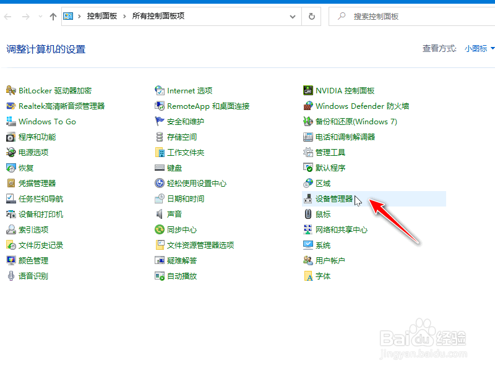Expand the chevron before 控制面板 breadcrumb
495x371 pixels.
[80, 17]
